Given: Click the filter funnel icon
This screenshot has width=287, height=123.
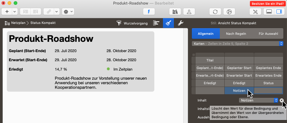Looking at the screenshot, I should click(x=119, y=23).
